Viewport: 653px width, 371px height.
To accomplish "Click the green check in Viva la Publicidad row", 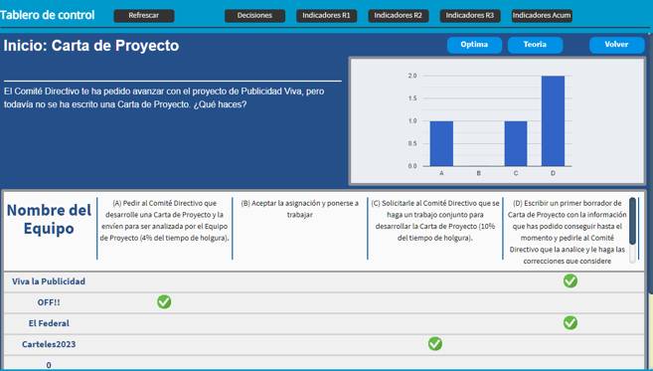I will [571, 280].
